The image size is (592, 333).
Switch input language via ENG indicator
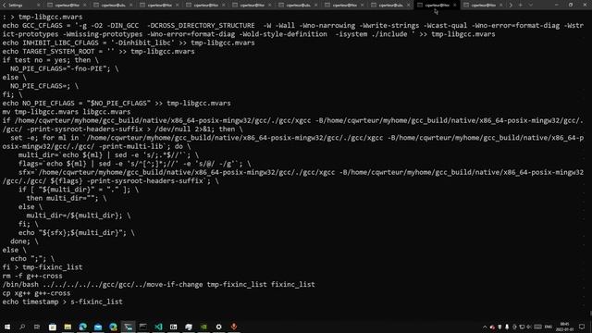[x=549, y=327]
